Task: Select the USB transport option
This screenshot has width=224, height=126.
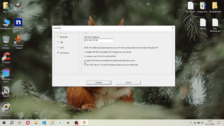Action: click(x=58, y=42)
